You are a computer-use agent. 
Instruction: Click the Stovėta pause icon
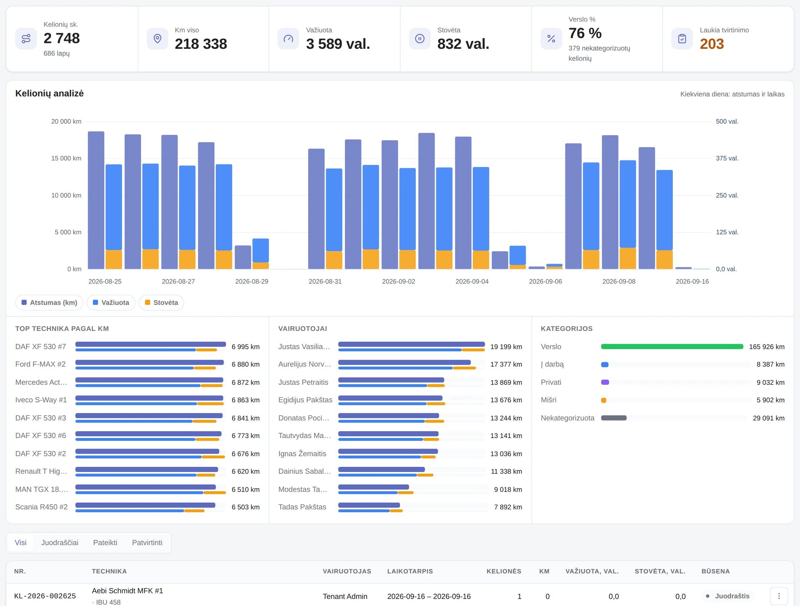[x=420, y=39]
